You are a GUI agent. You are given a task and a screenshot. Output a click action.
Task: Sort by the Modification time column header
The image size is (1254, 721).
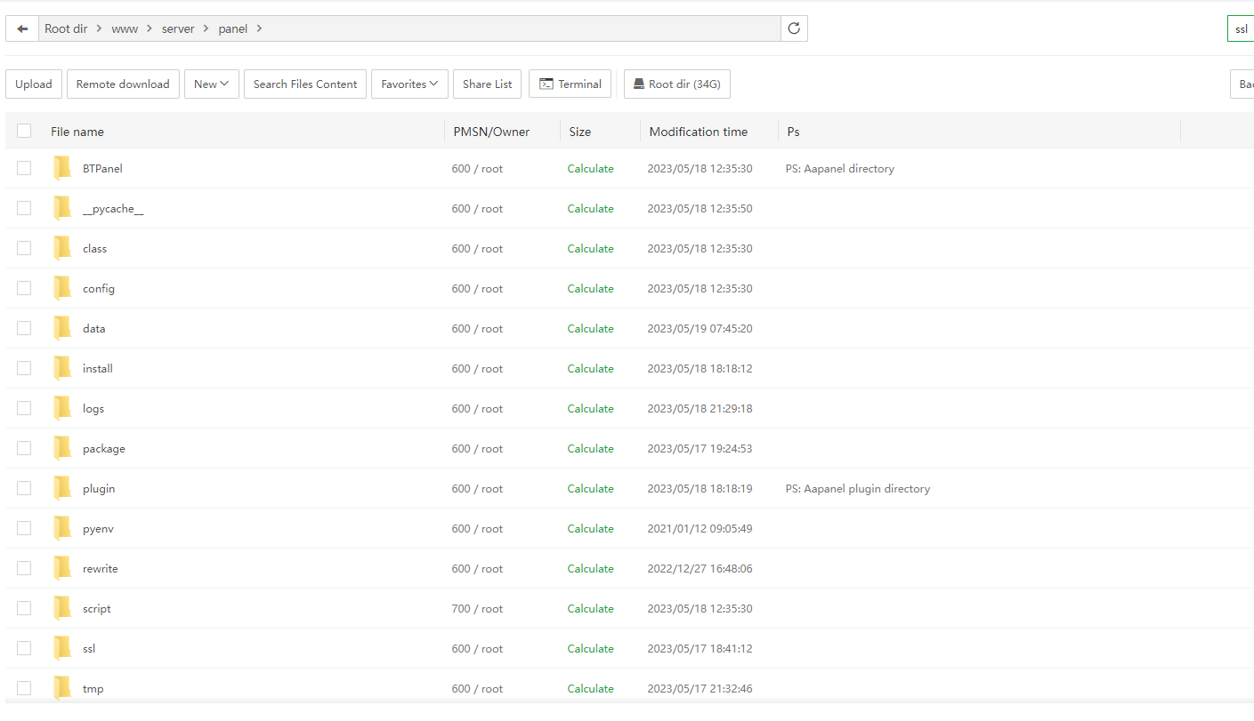click(x=698, y=132)
